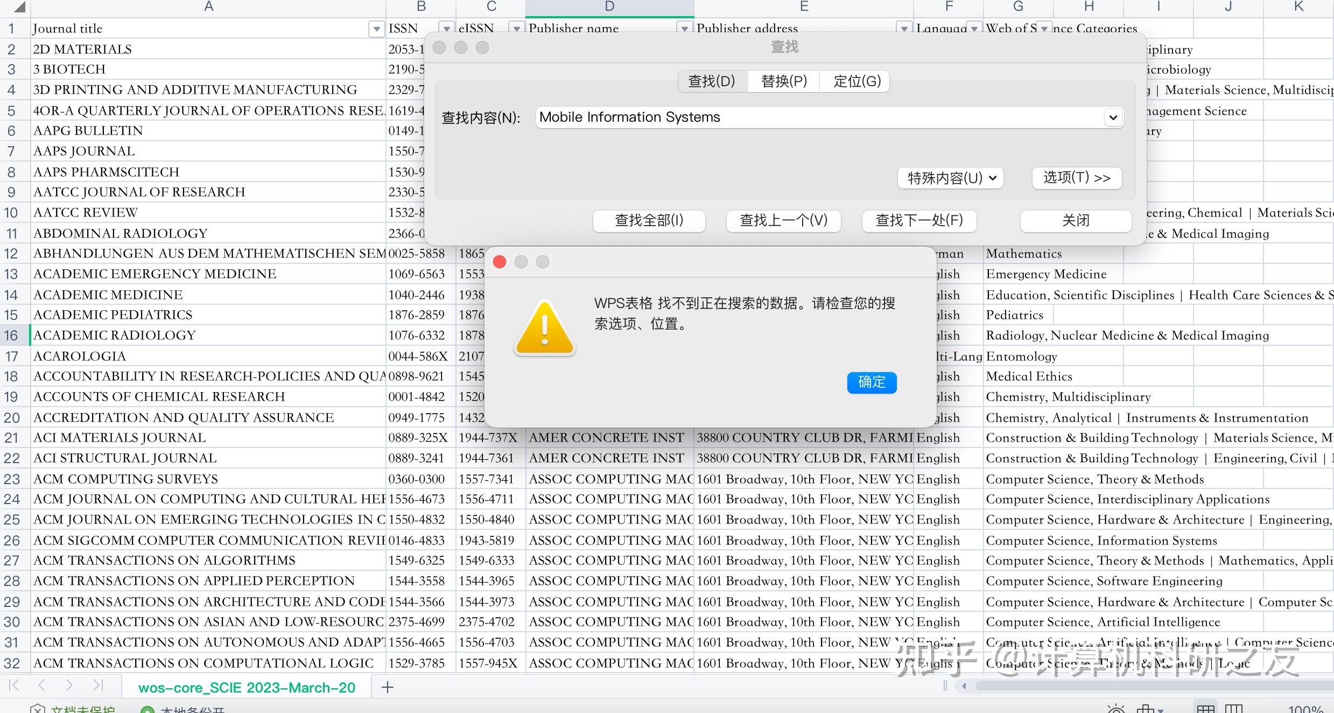Click the add new sheet plus icon
This screenshot has height=713, width=1334.
coord(388,687)
